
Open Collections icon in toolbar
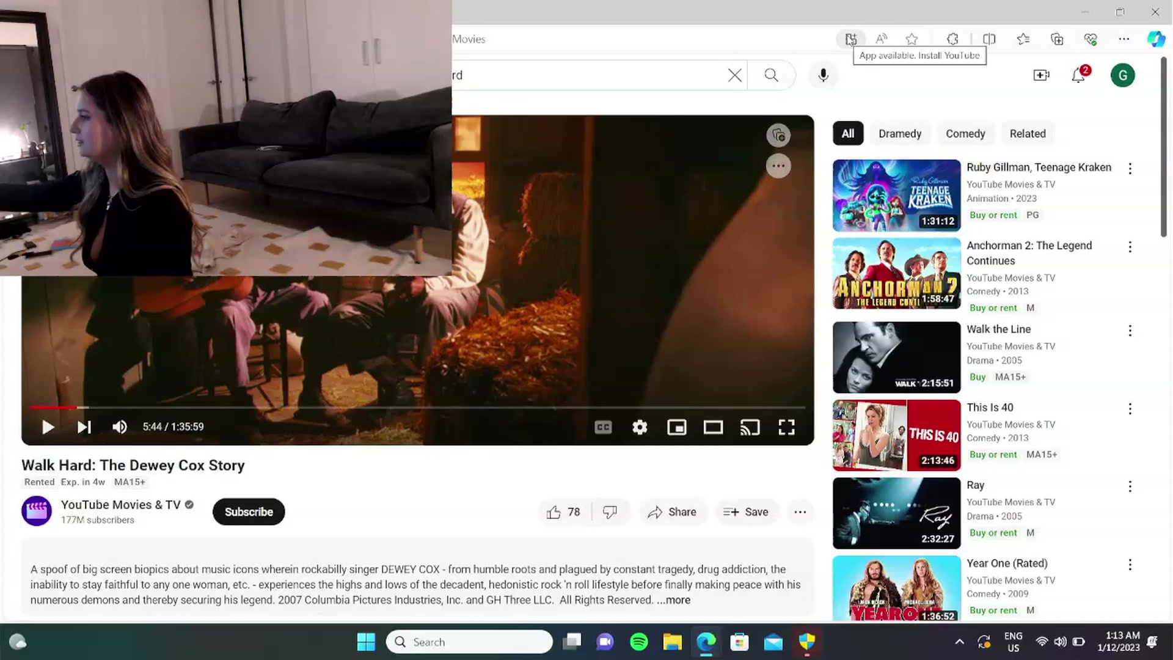click(x=1057, y=39)
